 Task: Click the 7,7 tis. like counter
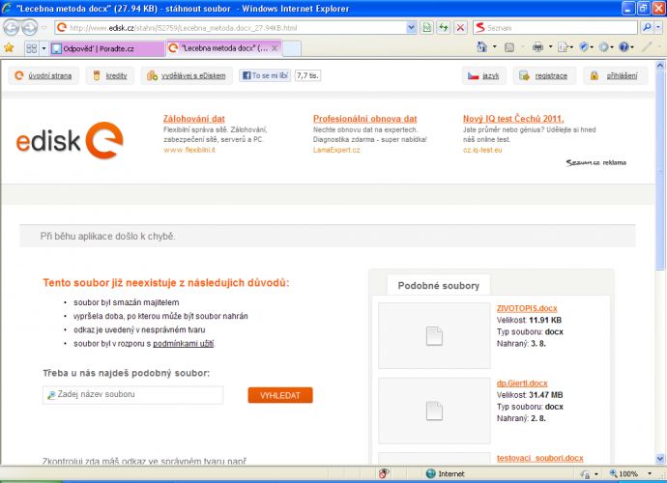307,75
